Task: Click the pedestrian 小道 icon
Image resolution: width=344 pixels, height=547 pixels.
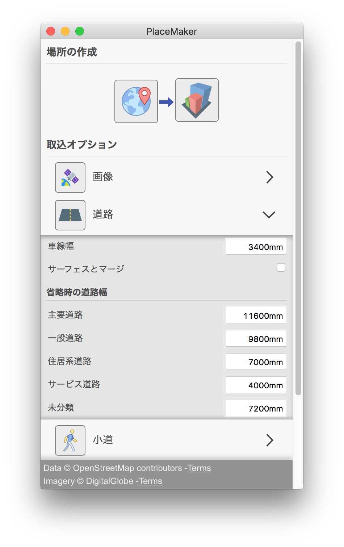Action: [x=70, y=440]
